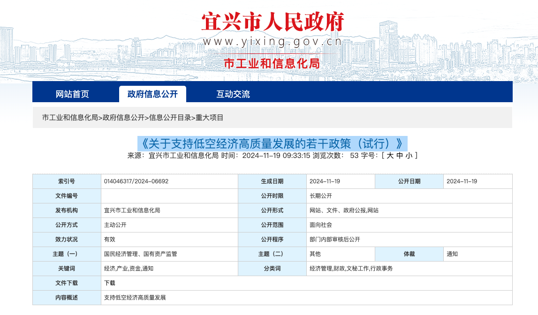The width and height of the screenshot is (538, 315).
Task: Click the 关键词 value 经济,产业,资金,通知
Action: (129, 269)
